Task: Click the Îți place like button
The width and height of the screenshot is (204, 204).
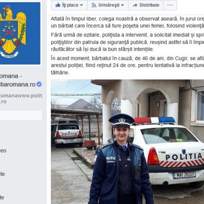Action: pyautogui.click(x=69, y=5)
